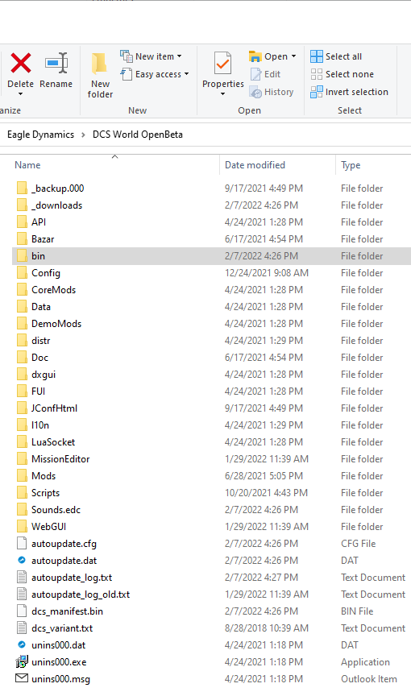This screenshot has height=696, width=411.
Task: Select the _downloads folder
Action: pos(56,205)
